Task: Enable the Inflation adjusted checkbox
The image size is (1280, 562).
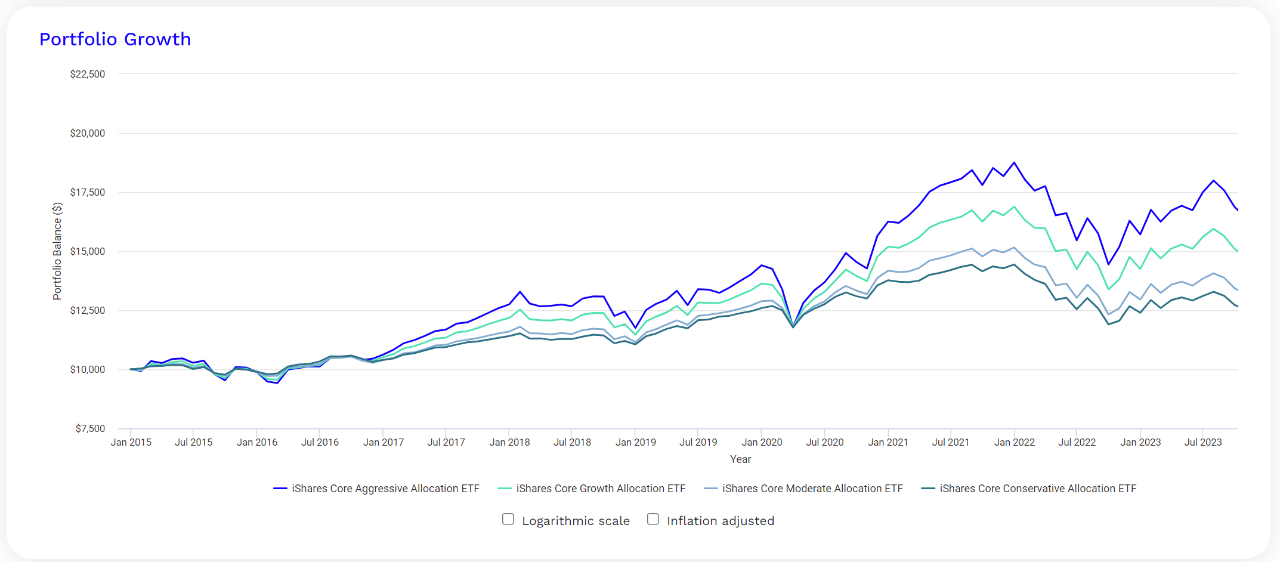Action: [x=653, y=518]
